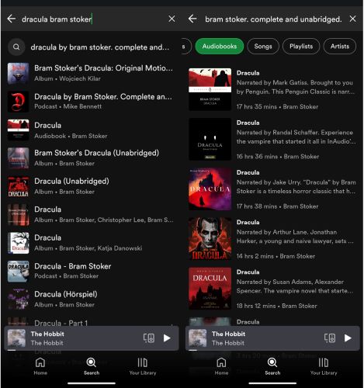
Task: Tap red D podcast cover thumbnail
Action: [18, 102]
